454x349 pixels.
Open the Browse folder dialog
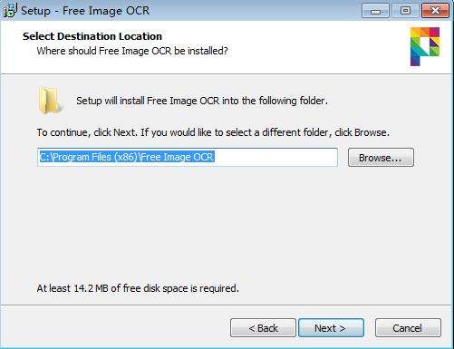[381, 158]
